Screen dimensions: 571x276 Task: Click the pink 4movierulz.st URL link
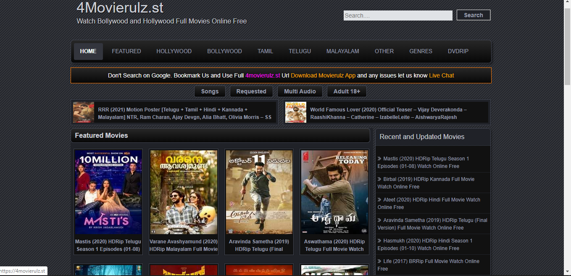tap(263, 75)
